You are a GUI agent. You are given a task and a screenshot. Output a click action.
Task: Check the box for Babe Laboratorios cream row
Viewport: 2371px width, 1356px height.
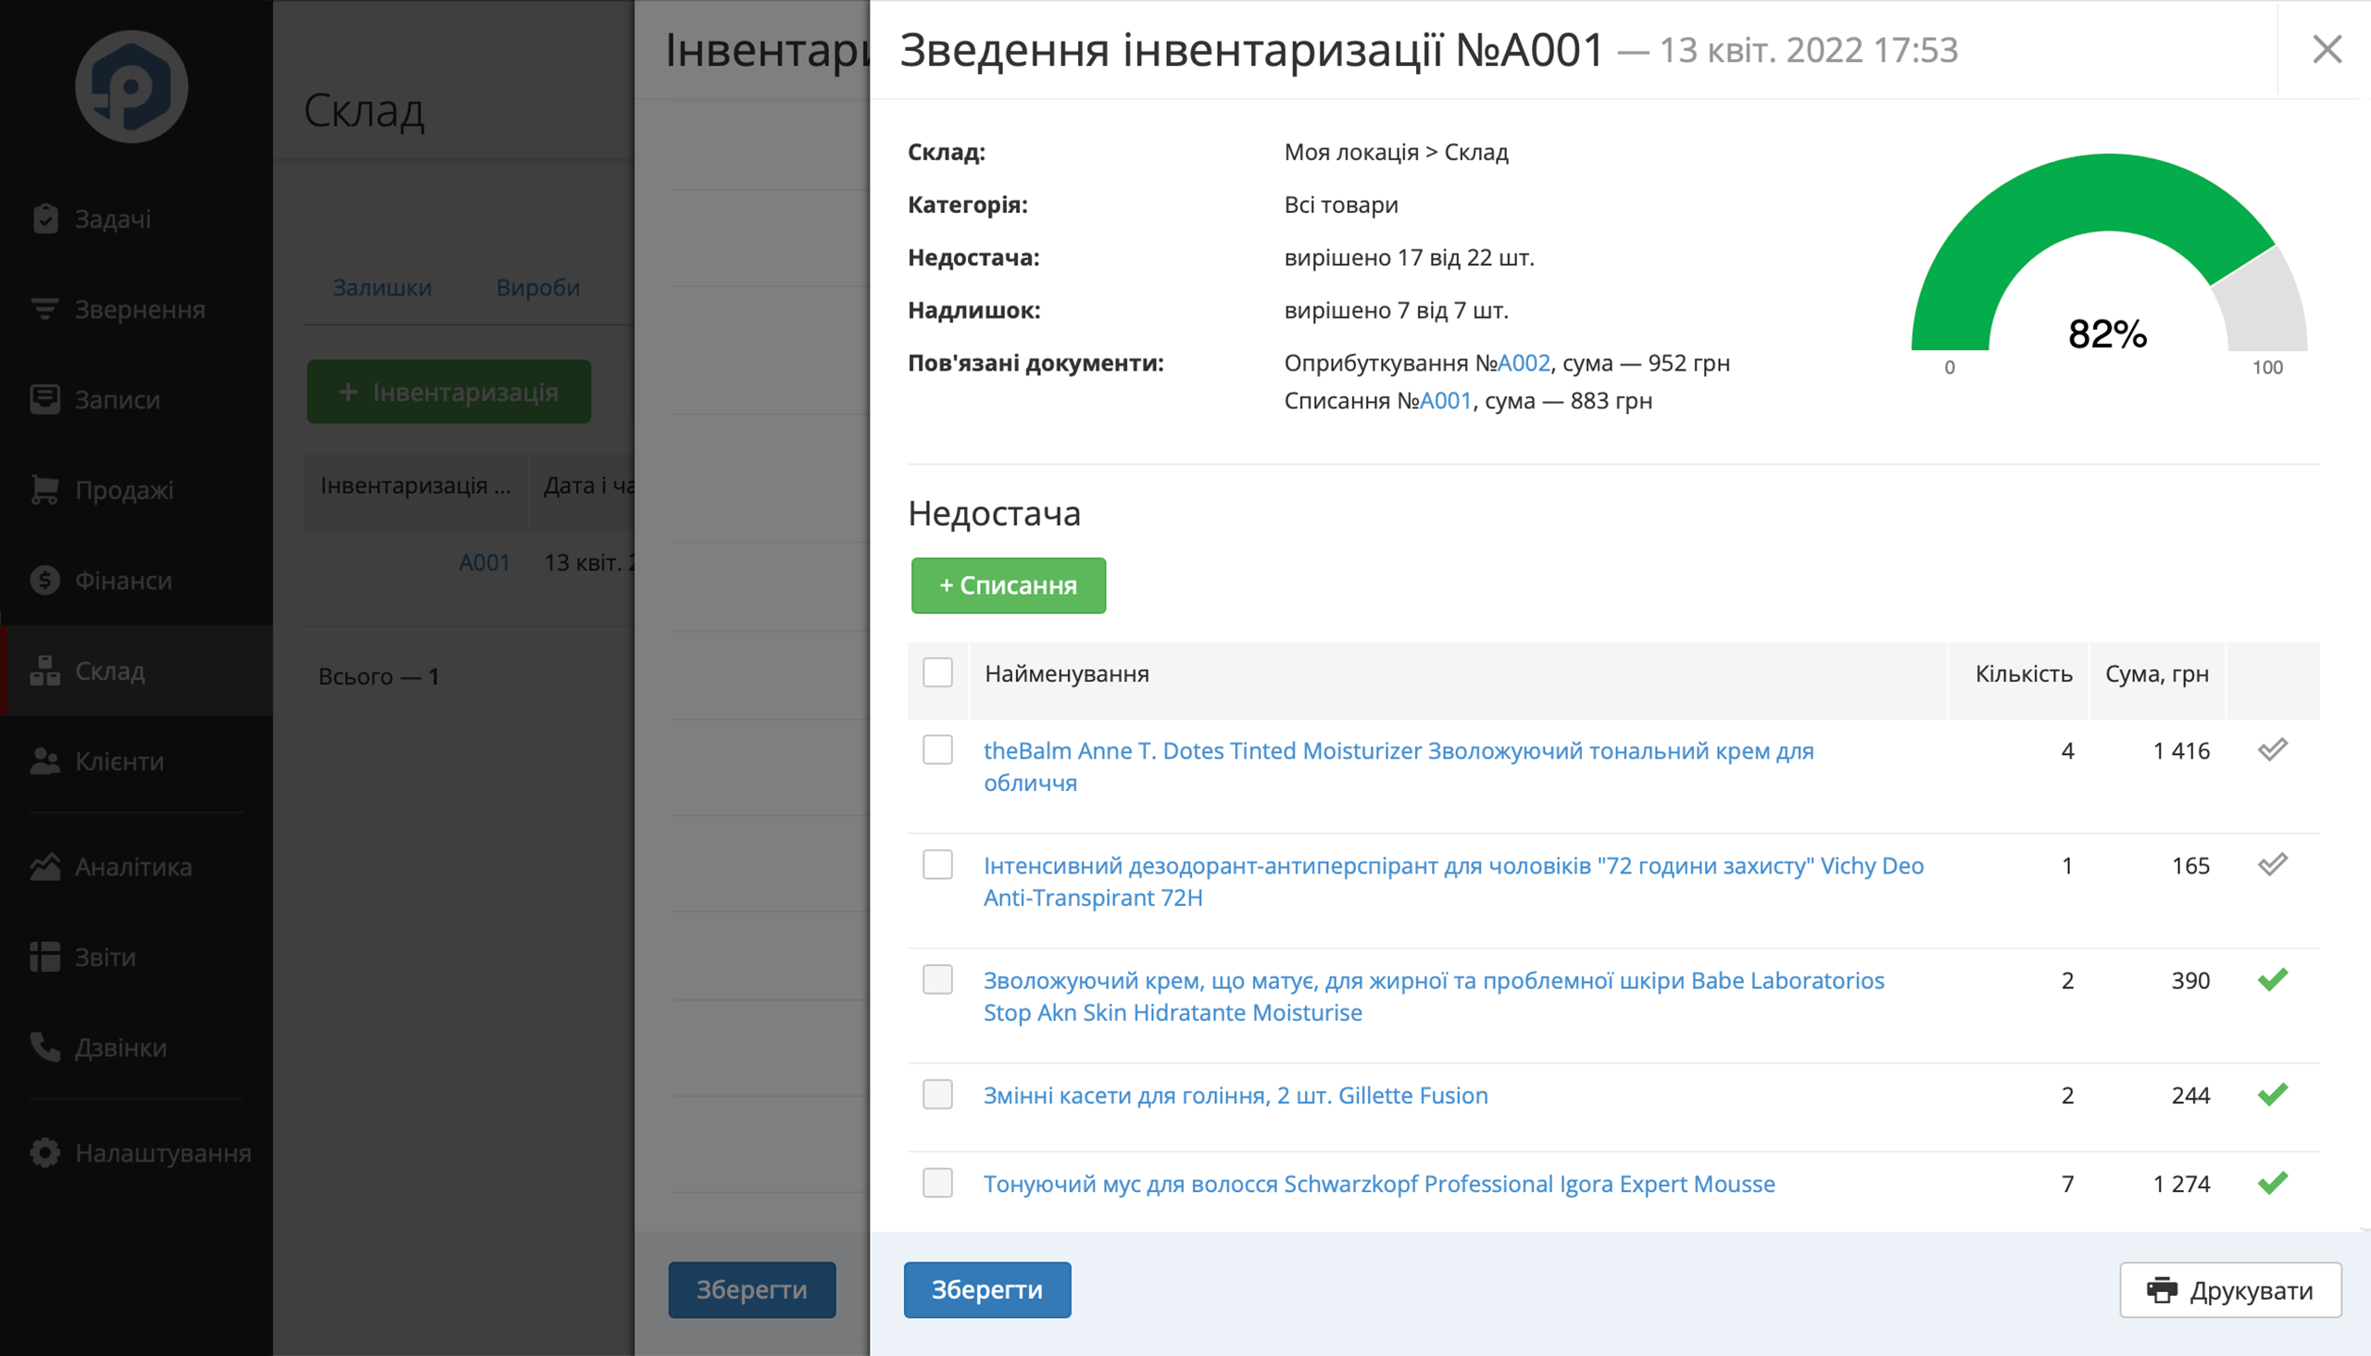938,980
